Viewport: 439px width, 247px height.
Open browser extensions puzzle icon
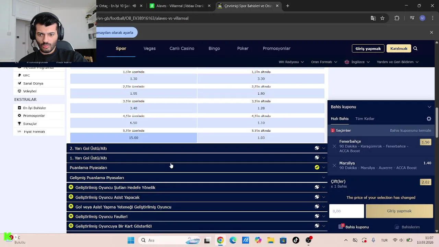[x=397, y=18]
